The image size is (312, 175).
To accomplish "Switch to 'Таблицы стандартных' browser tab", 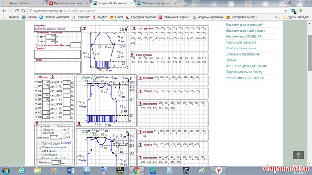I will pyautogui.click(x=156, y=4).
